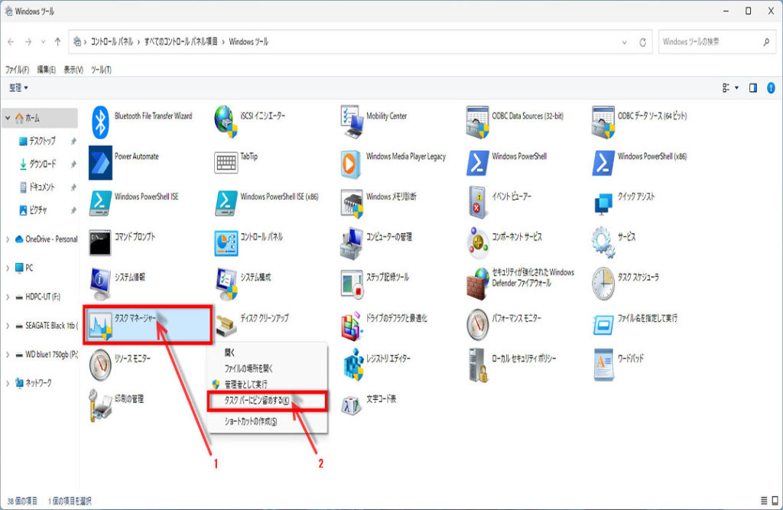Toggle the preview pane button
This screenshot has width=783, height=510.
(x=753, y=88)
